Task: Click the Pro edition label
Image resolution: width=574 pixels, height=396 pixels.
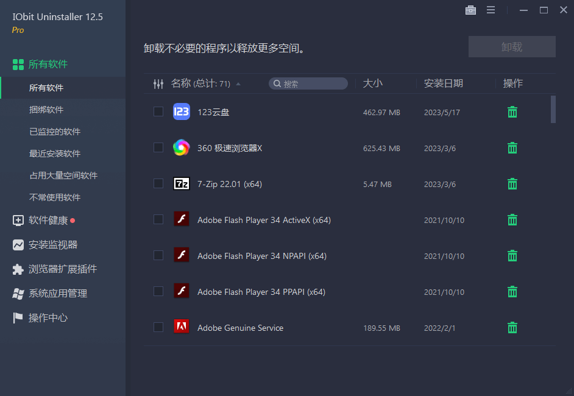Action: click(x=18, y=30)
